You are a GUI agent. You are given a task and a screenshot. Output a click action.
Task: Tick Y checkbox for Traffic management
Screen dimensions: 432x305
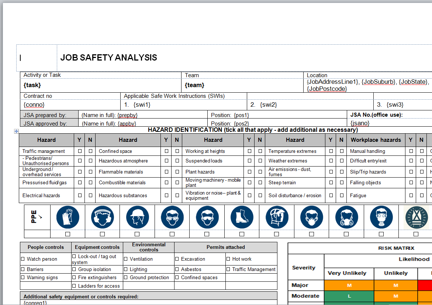pos(80,151)
